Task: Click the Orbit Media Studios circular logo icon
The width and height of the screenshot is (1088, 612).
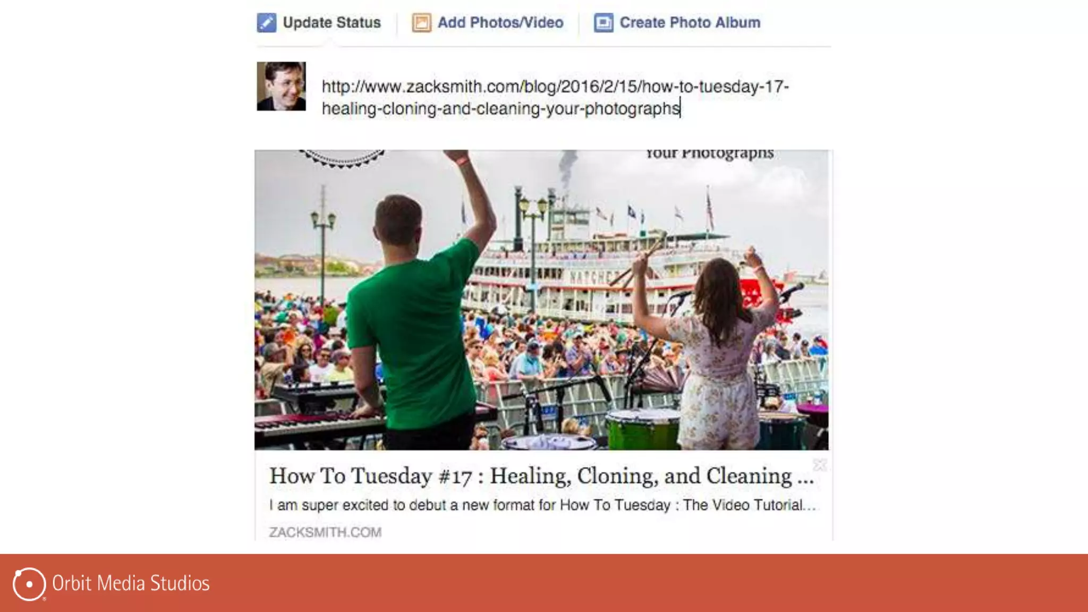Action: pyautogui.click(x=29, y=584)
